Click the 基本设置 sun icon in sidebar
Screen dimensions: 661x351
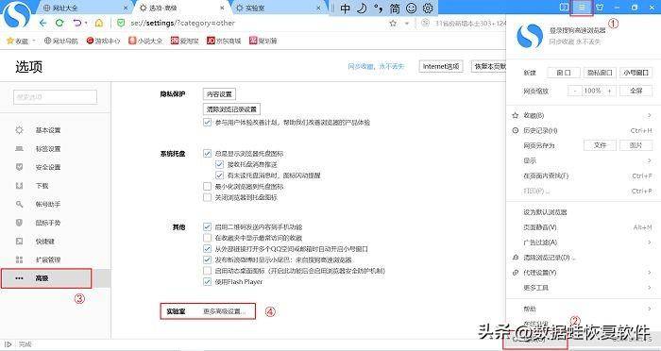click(x=20, y=130)
